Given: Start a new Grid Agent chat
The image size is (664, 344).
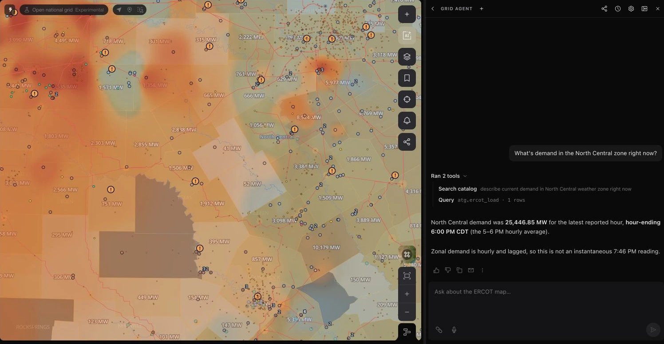Looking at the screenshot, I should point(482,9).
